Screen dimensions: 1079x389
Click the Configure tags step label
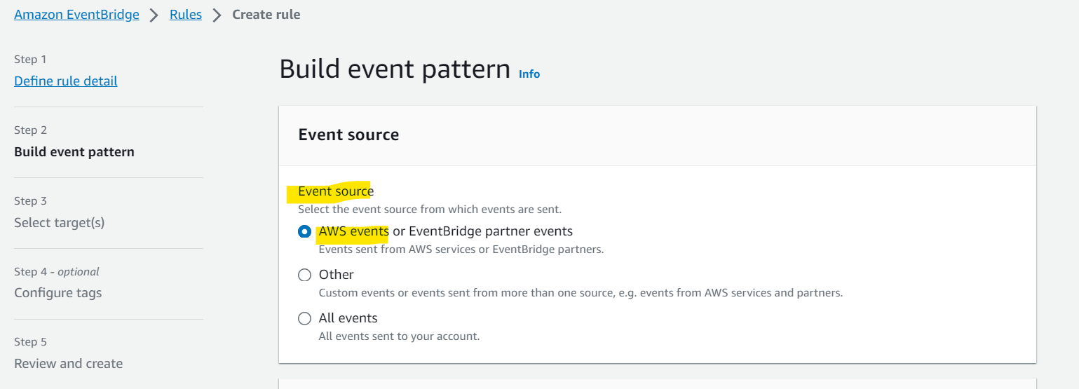(58, 293)
